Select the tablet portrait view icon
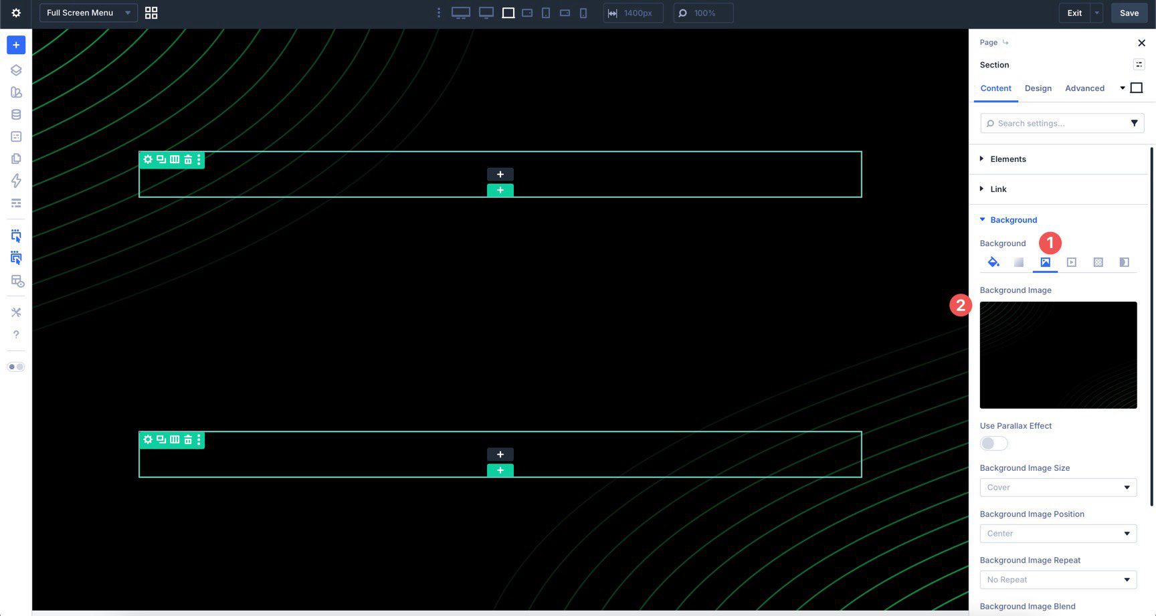This screenshot has width=1156, height=616. 546,13
